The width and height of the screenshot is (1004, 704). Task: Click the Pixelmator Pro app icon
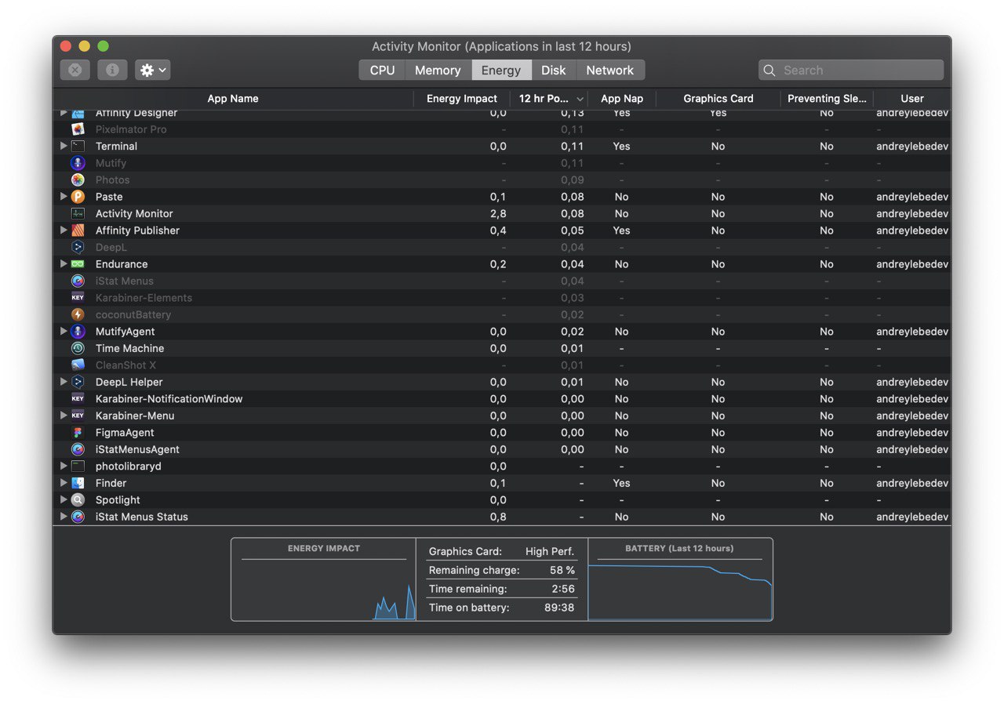[x=78, y=129]
